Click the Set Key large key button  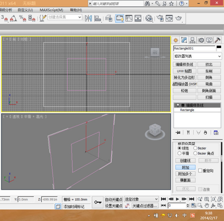click(x=98, y=202)
